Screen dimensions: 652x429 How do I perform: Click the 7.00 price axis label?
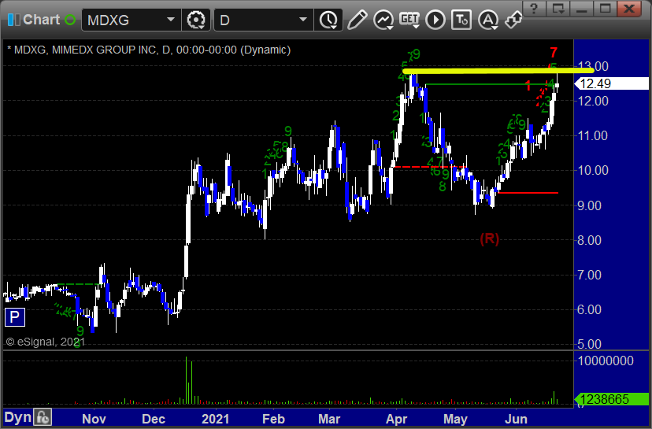pos(589,275)
